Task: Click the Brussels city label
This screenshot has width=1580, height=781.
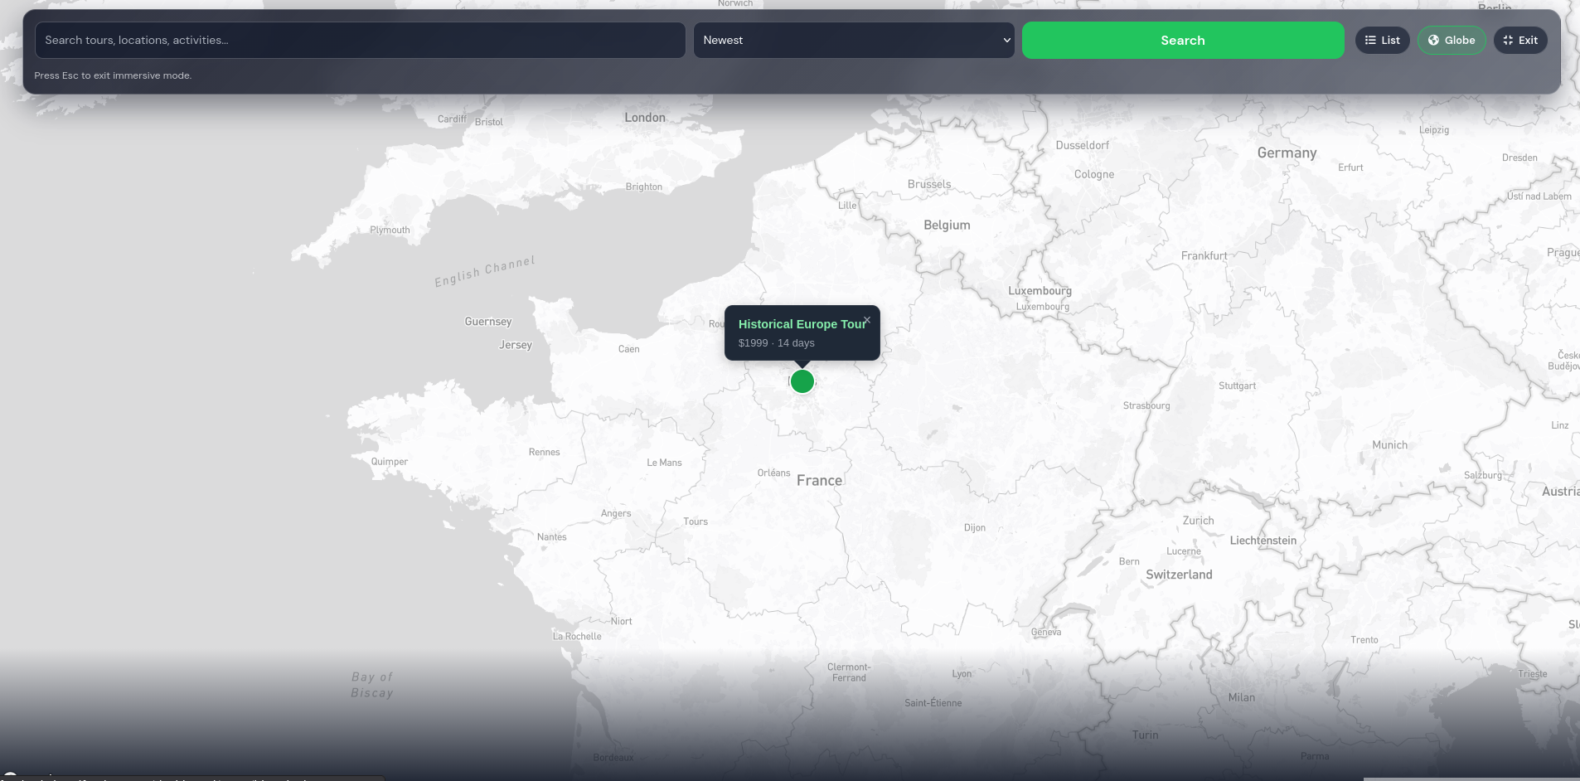Action: (x=929, y=184)
